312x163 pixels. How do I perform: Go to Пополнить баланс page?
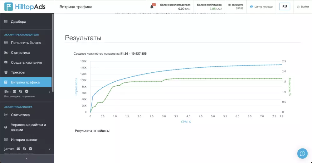(x=26, y=43)
